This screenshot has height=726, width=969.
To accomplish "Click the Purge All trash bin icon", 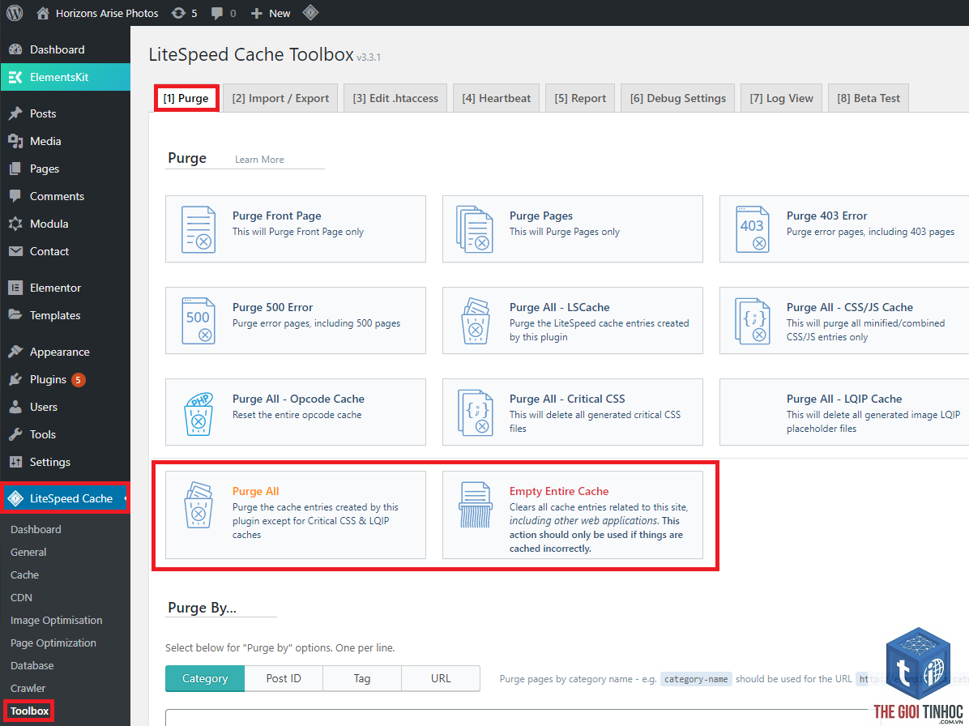I will tap(198, 505).
